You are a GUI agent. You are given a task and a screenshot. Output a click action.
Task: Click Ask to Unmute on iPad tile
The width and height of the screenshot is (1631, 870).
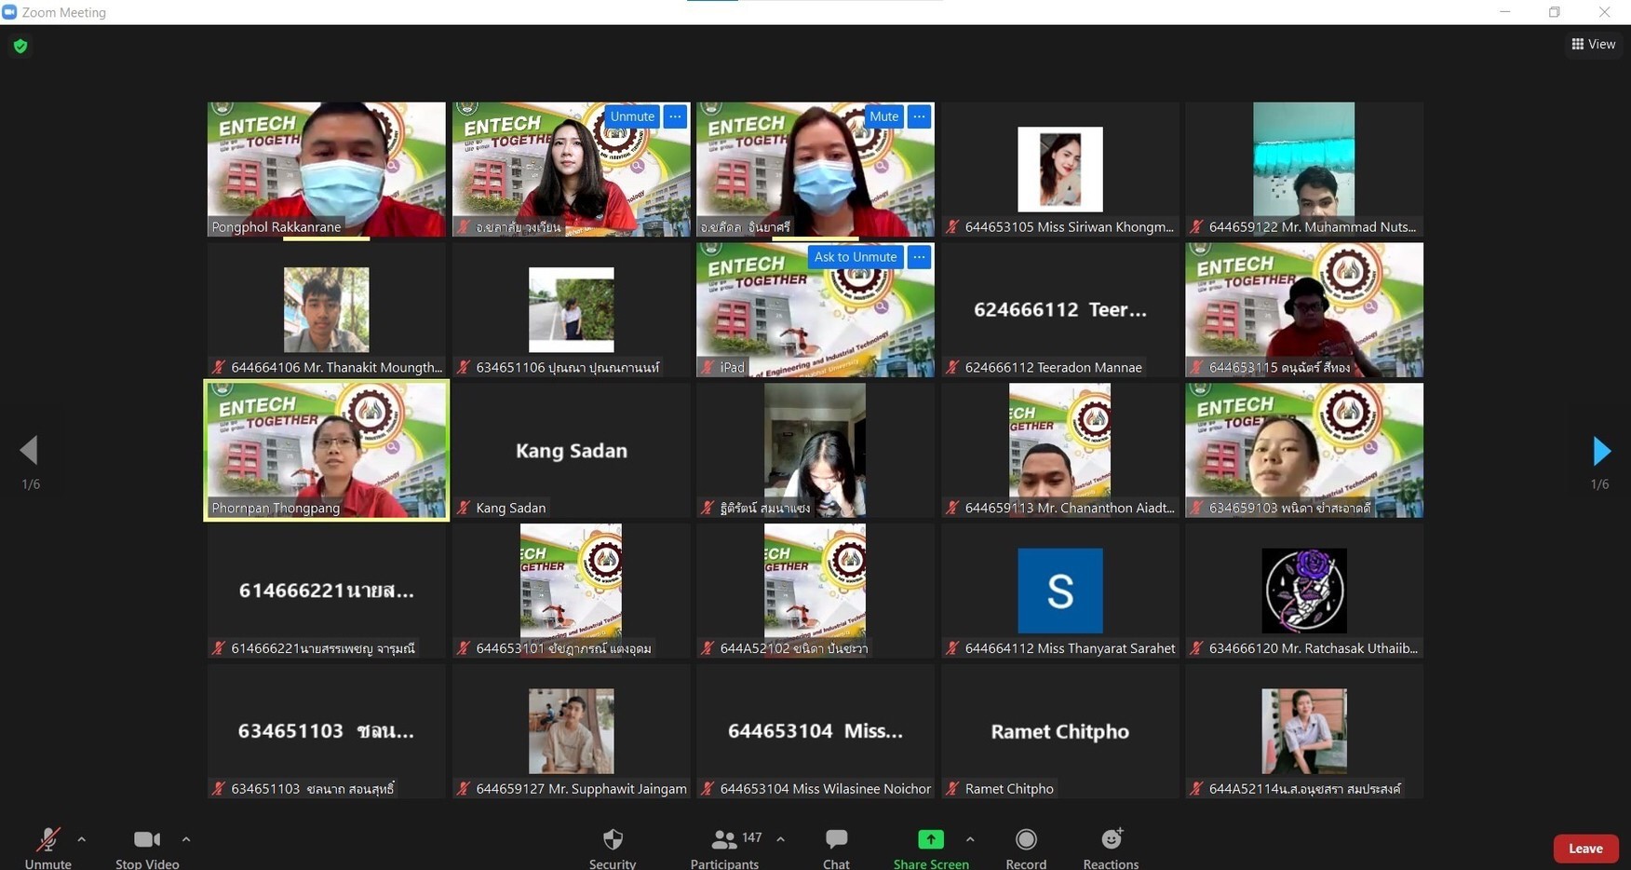855,257
